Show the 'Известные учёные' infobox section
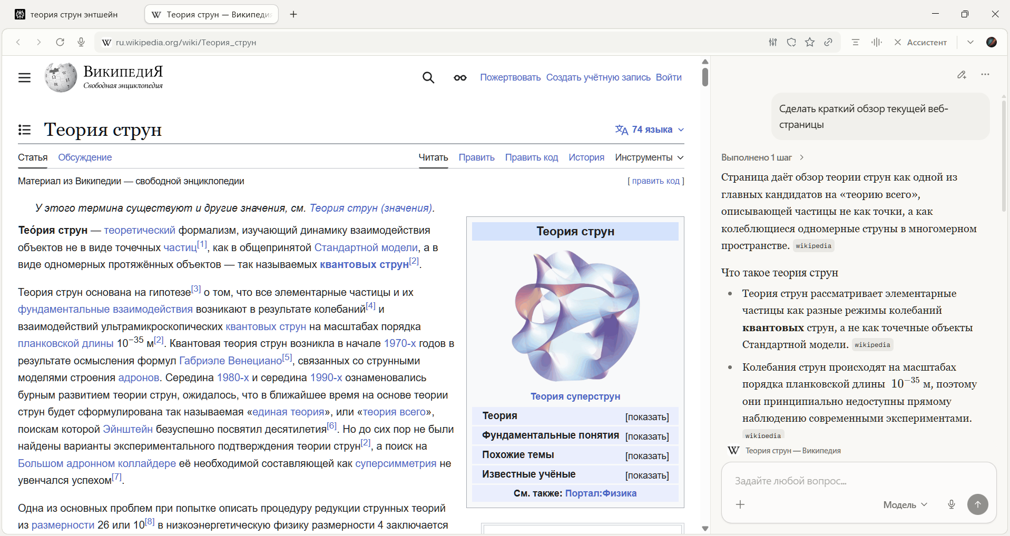1010x536 pixels. (646, 475)
